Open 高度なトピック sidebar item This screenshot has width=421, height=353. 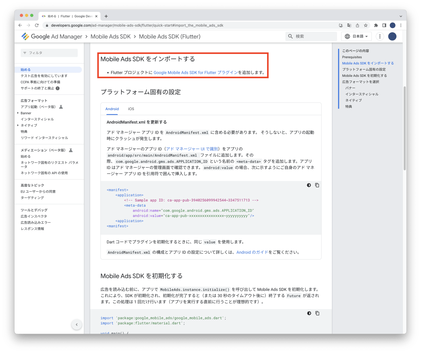point(32,185)
